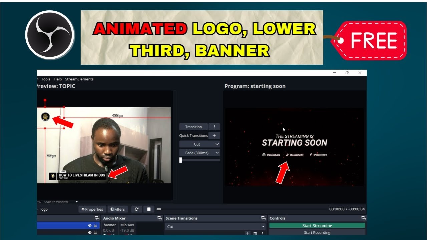Remove scene transition using the trash icon

(x=255, y=234)
